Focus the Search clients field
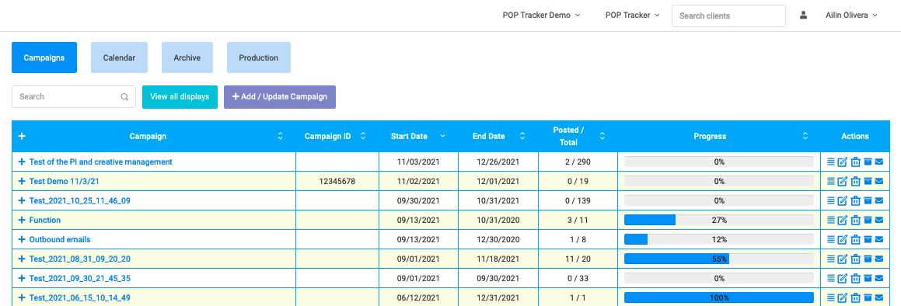 pos(728,16)
